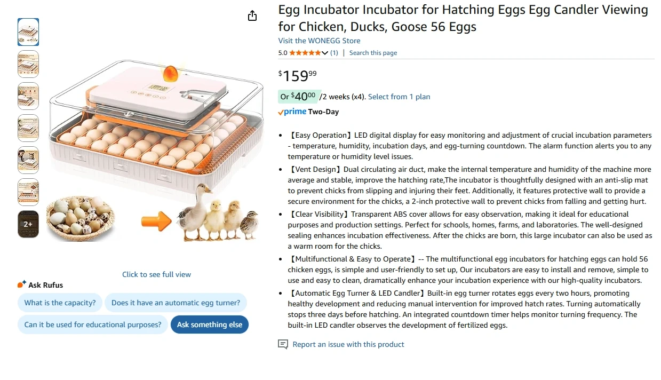Select the first product thumbnail

(x=28, y=32)
